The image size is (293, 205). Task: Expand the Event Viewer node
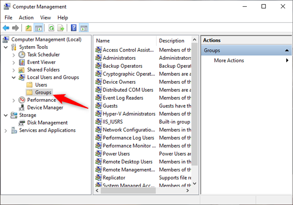pos(14,62)
